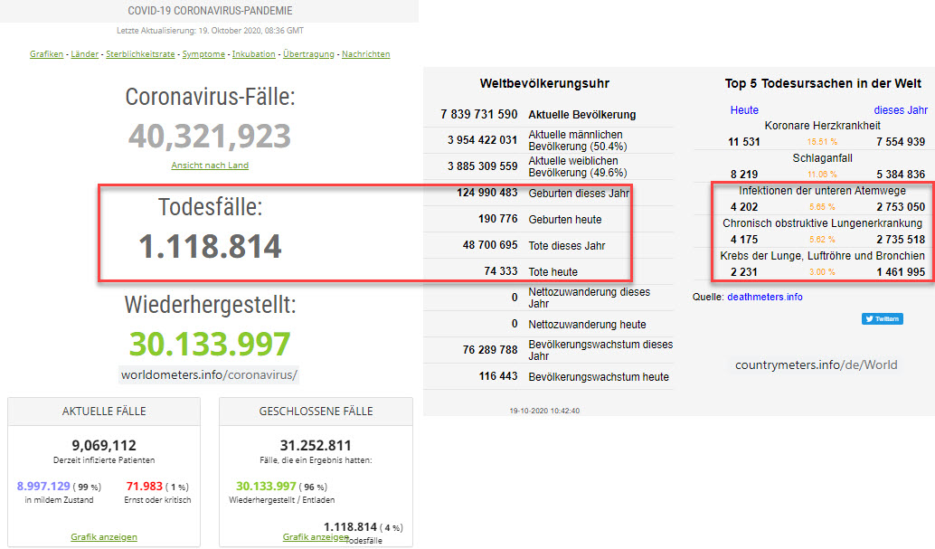This screenshot has height=549, width=935.
Task: Select the 'dieses Jahr' column header
Action: point(901,110)
